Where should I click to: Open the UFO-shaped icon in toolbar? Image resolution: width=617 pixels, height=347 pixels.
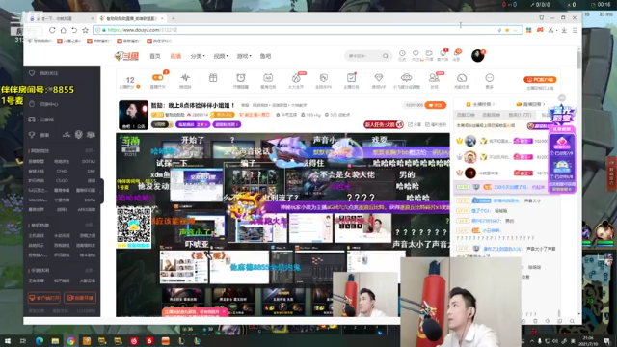pos(406,77)
